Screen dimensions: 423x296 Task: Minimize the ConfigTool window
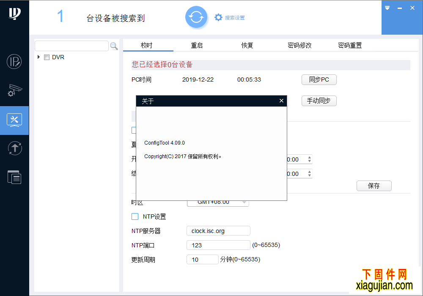click(x=400, y=8)
